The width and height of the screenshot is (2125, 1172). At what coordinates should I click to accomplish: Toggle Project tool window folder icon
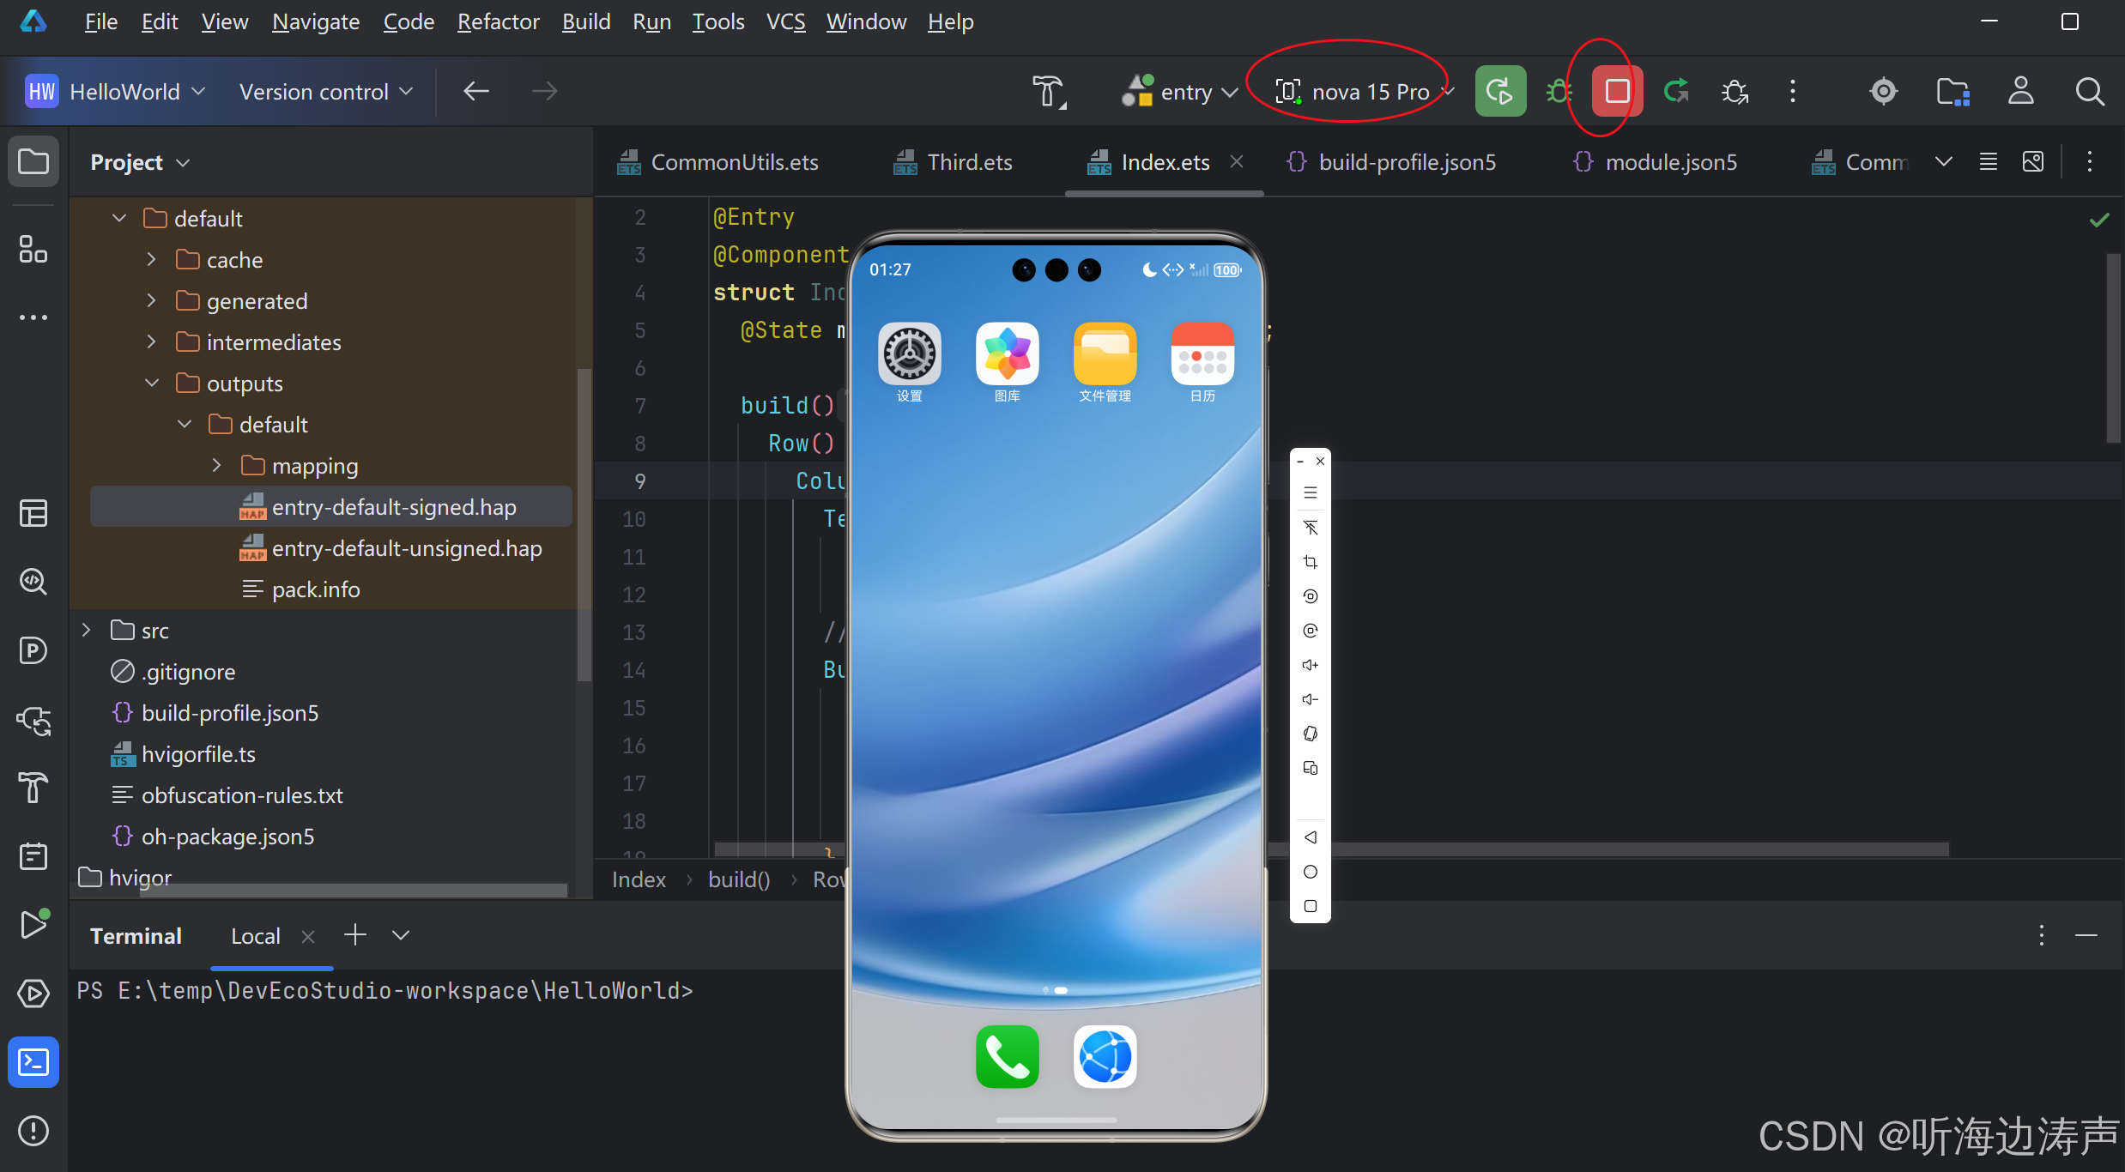coord(33,161)
